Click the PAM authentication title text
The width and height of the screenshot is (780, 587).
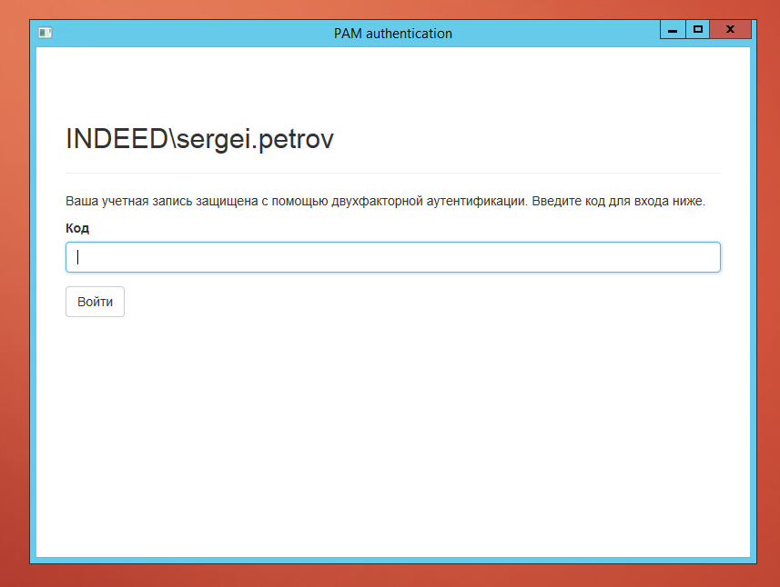click(x=392, y=34)
